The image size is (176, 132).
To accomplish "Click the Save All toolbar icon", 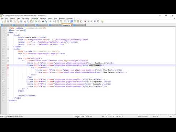I will pyautogui.click(x=11, y=21).
